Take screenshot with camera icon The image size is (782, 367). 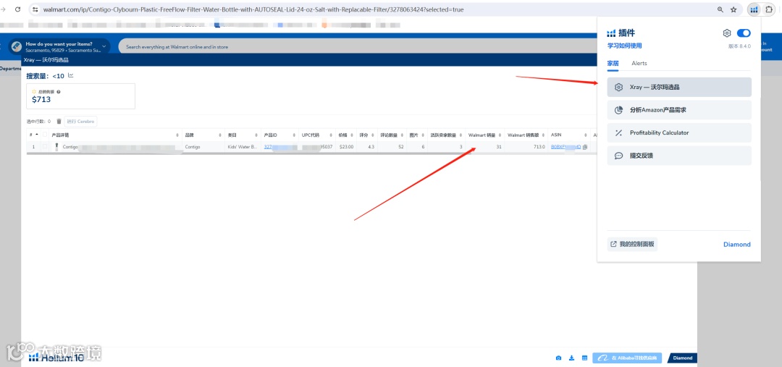coord(558,358)
